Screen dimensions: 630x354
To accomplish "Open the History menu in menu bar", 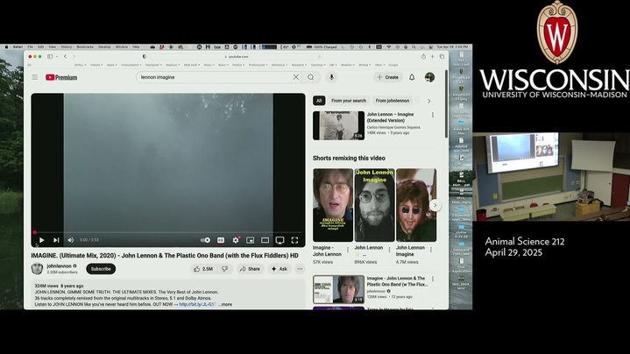I will pyautogui.click(x=67, y=47).
